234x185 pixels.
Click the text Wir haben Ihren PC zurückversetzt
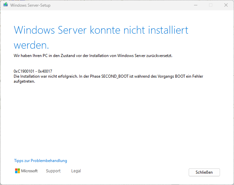93,56
